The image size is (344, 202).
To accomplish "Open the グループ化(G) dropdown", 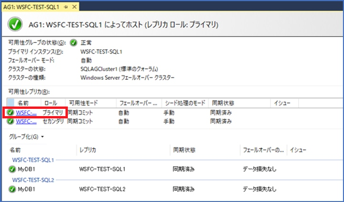I will tap(26, 137).
